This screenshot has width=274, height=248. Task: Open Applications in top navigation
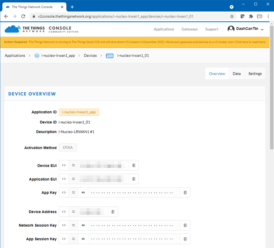[164, 29]
